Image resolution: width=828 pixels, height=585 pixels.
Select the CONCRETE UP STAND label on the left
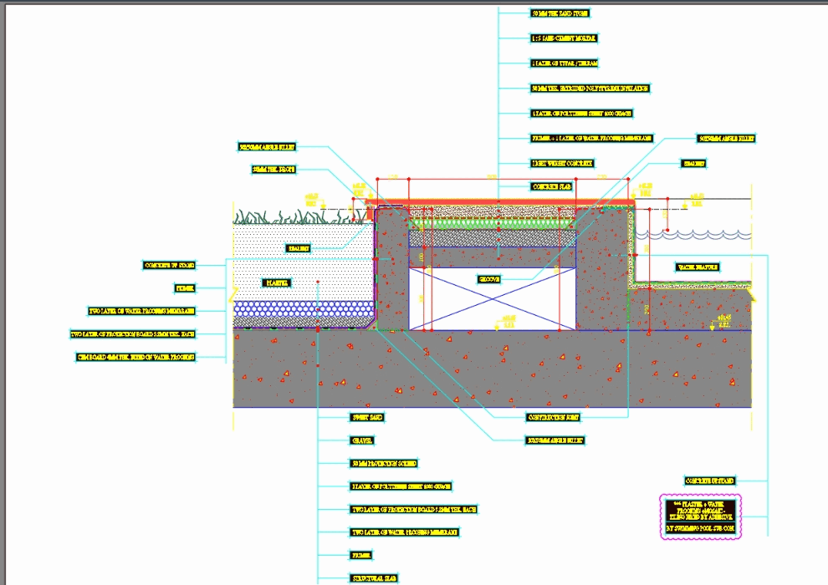[x=170, y=264]
